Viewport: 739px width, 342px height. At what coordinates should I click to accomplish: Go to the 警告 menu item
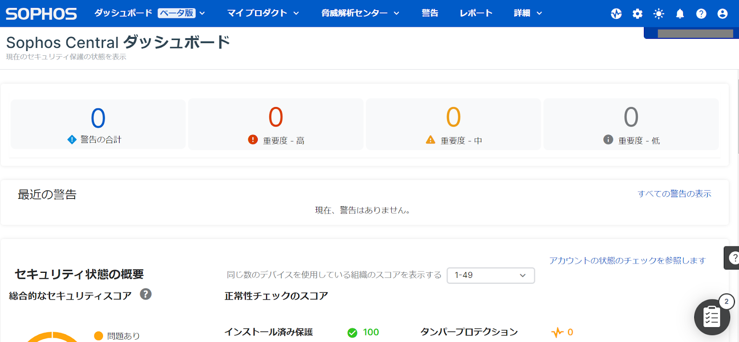pyautogui.click(x=430, y=13)
